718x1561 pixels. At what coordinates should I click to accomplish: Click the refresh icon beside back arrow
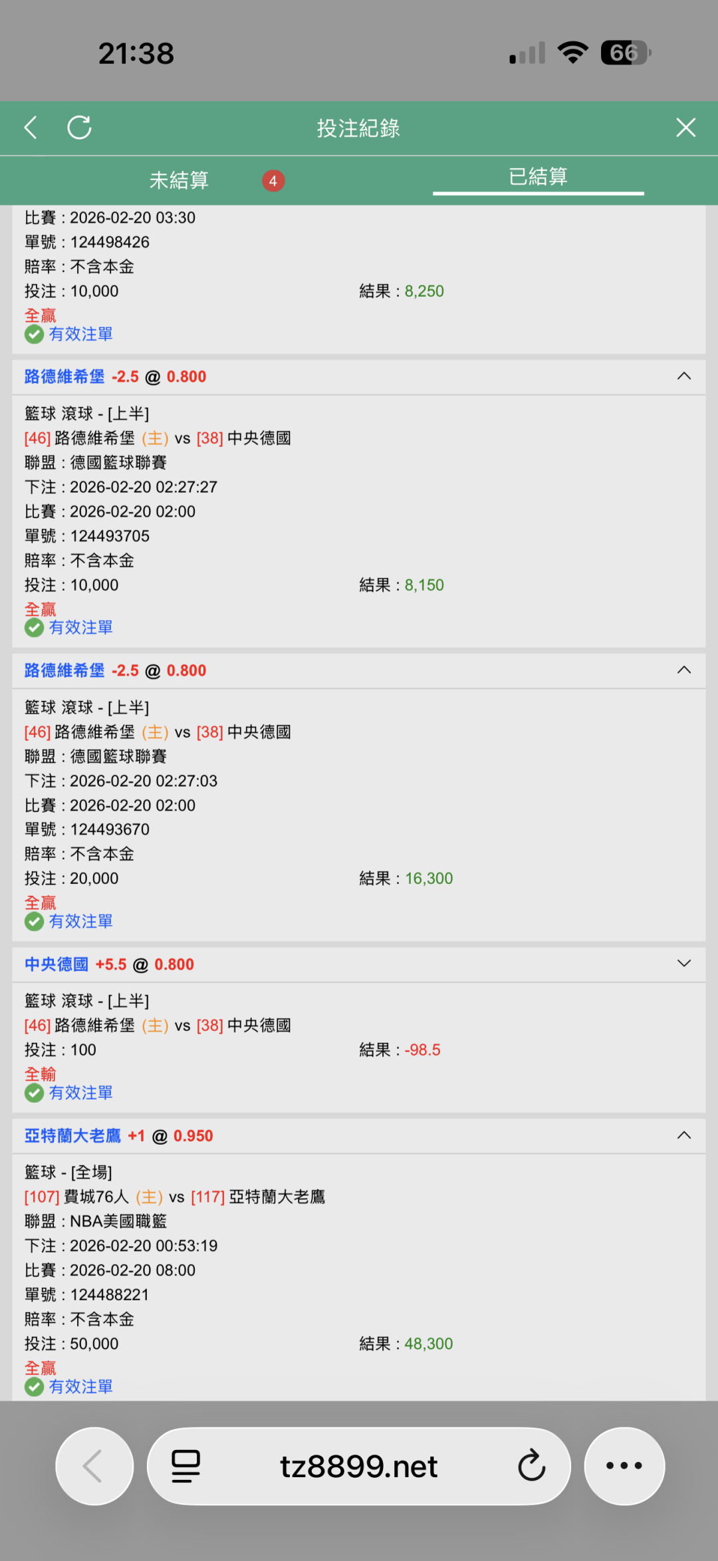click(x=80, y=128)
